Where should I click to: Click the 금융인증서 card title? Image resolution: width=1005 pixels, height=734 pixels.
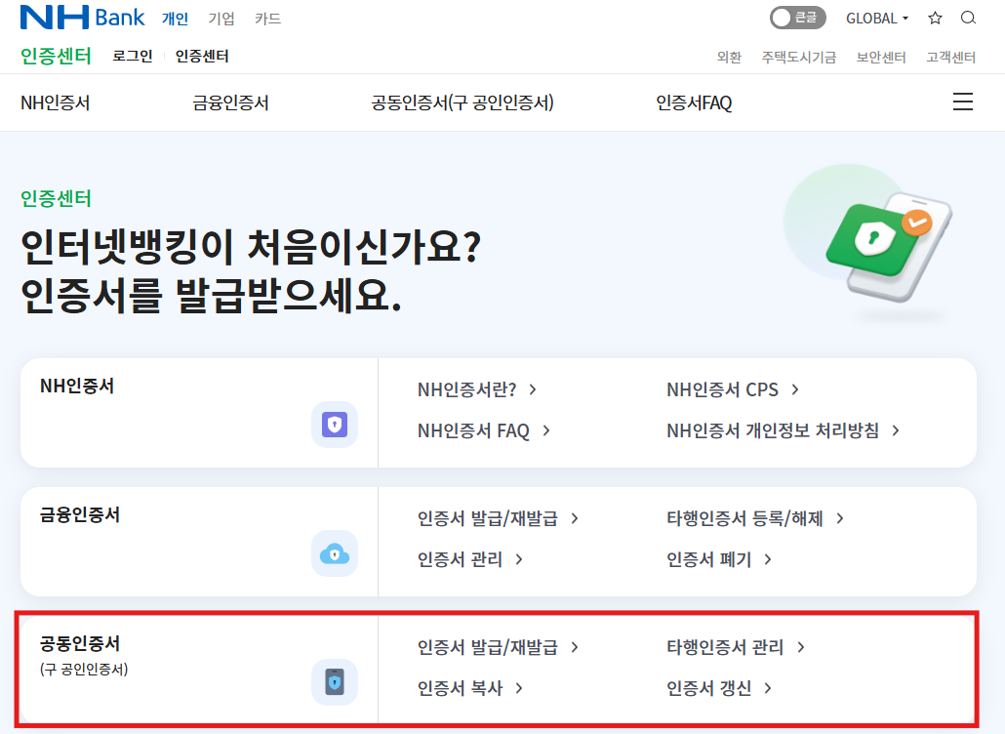pos(80,514)
